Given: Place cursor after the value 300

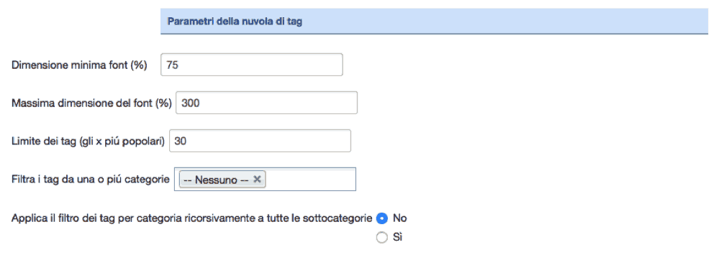Looking at the screenshot, I should click(x=201, y=103).
